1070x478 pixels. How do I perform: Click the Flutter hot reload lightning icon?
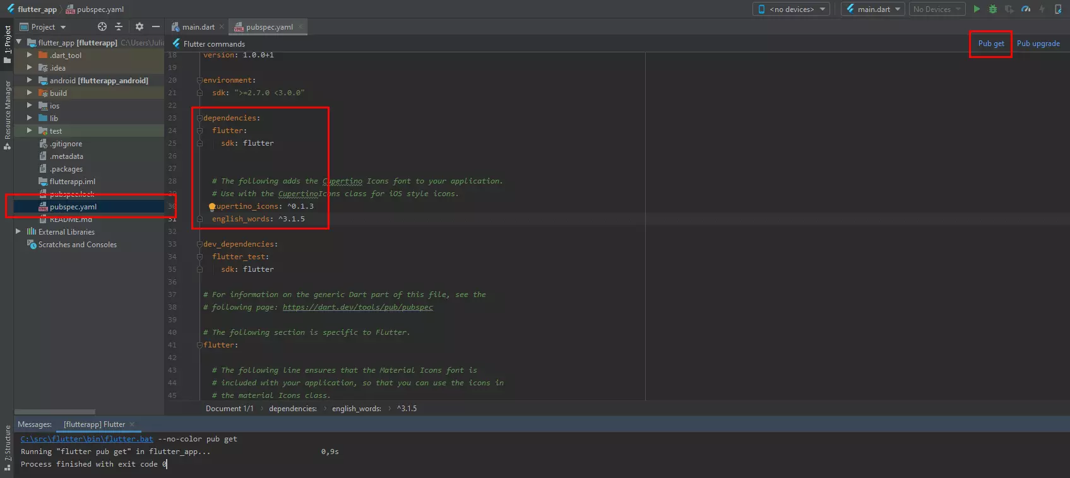click(1042, 9)
